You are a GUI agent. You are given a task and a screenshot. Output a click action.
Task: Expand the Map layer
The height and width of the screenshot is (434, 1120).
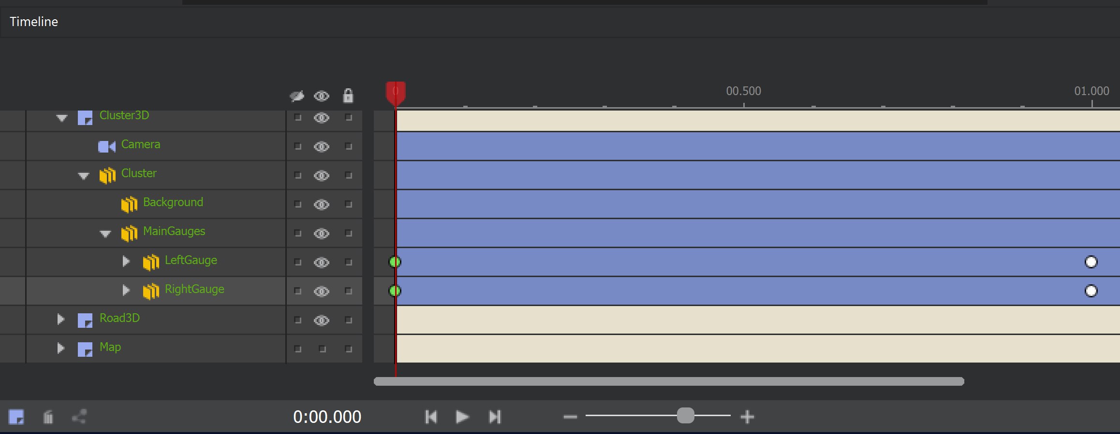[x=60, y=348]
